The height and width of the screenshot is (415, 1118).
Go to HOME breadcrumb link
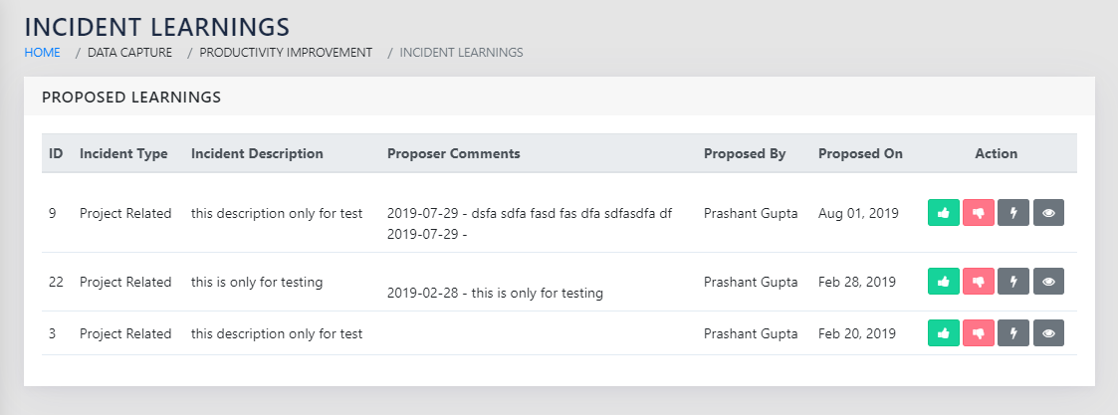(x=42, y=52)
